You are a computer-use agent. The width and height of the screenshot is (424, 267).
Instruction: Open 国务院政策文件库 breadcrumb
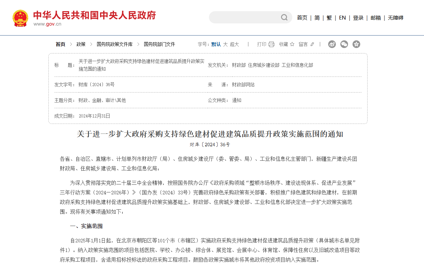114,44
